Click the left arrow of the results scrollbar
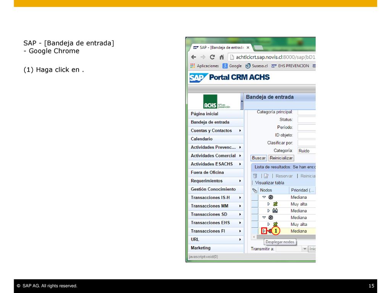Screen dimensions: 391x293 [x=254, y=237]
